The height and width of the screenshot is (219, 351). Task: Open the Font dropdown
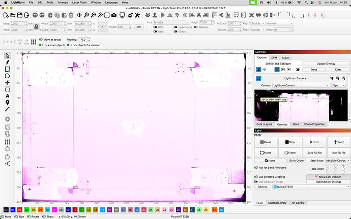(x=171, y=22)
